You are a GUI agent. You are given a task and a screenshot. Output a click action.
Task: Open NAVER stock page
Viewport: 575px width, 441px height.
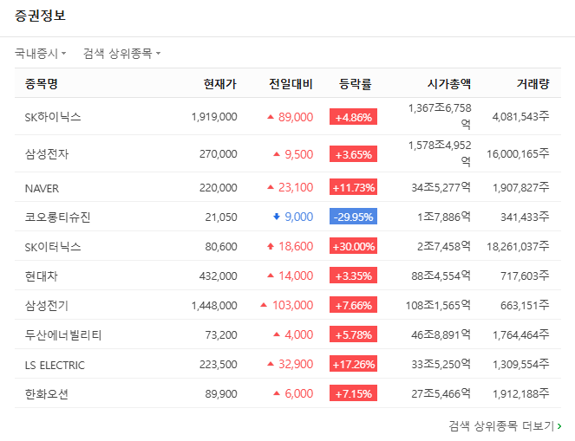(42, 188)
